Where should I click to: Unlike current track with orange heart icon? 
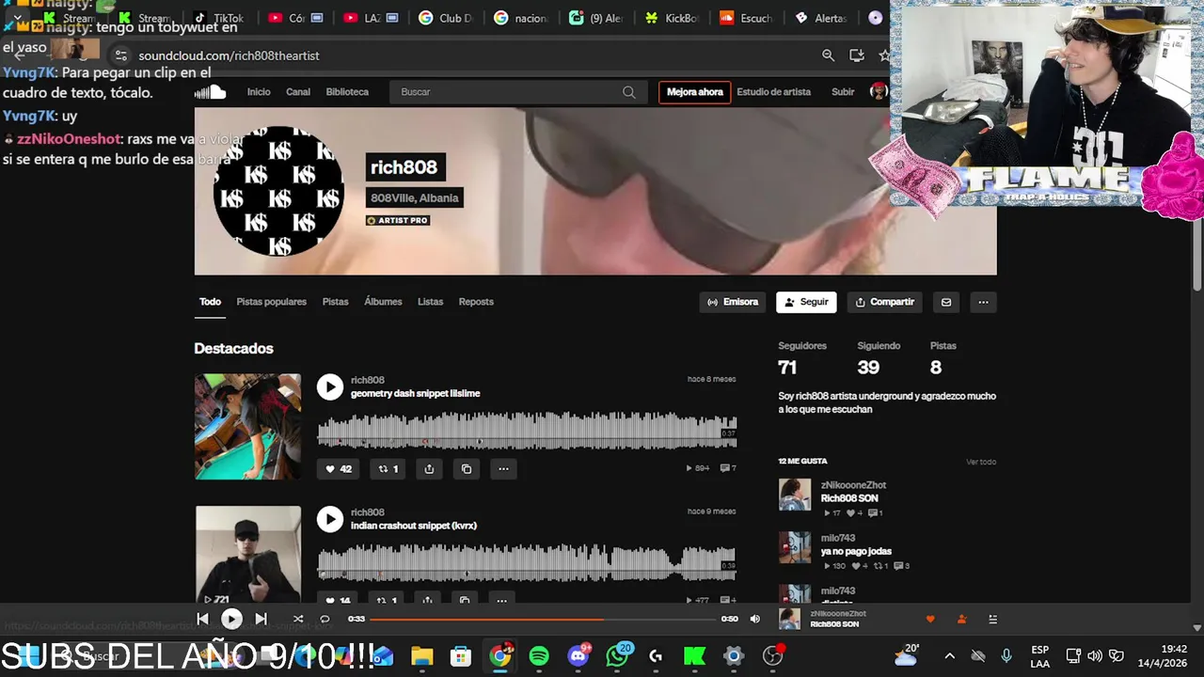(930, 619)
